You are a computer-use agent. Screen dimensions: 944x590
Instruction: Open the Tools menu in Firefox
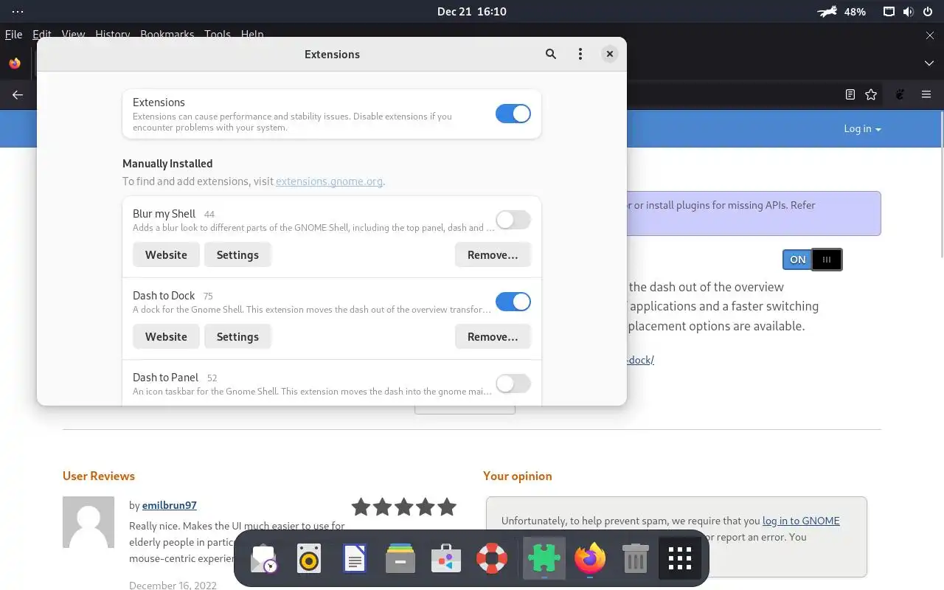coord(218,34)
